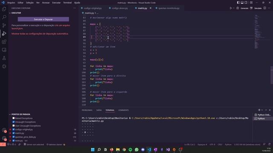
Task: Click the remote window indicator in status bar
Action: click(x=3, y=144)
